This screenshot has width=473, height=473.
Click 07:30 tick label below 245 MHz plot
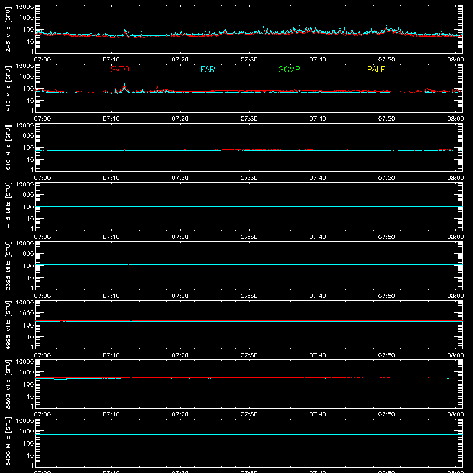249,60
